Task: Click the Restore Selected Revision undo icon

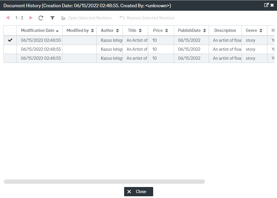Action: tap(121, 18)
